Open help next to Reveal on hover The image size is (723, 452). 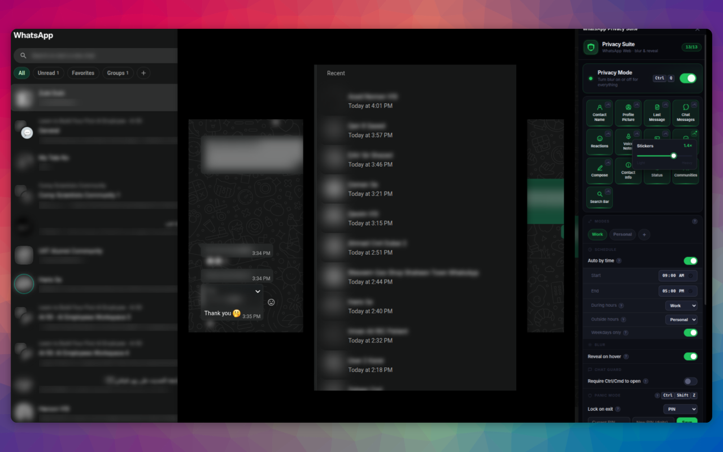(626, 357)
